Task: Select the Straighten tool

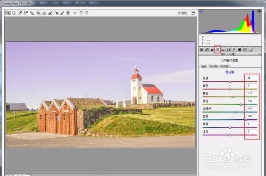Action: tap(44, 13)
